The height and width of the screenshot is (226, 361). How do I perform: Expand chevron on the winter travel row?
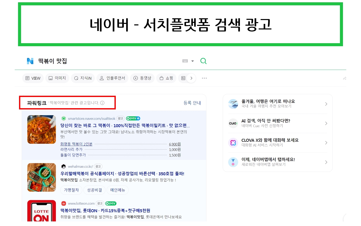[326, 104]
